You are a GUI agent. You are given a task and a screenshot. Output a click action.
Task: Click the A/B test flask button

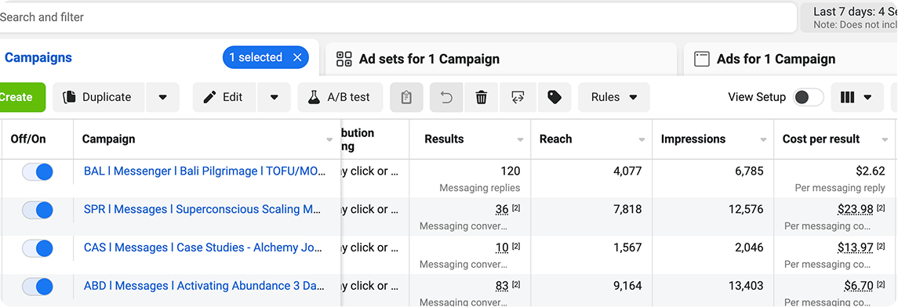340,97
